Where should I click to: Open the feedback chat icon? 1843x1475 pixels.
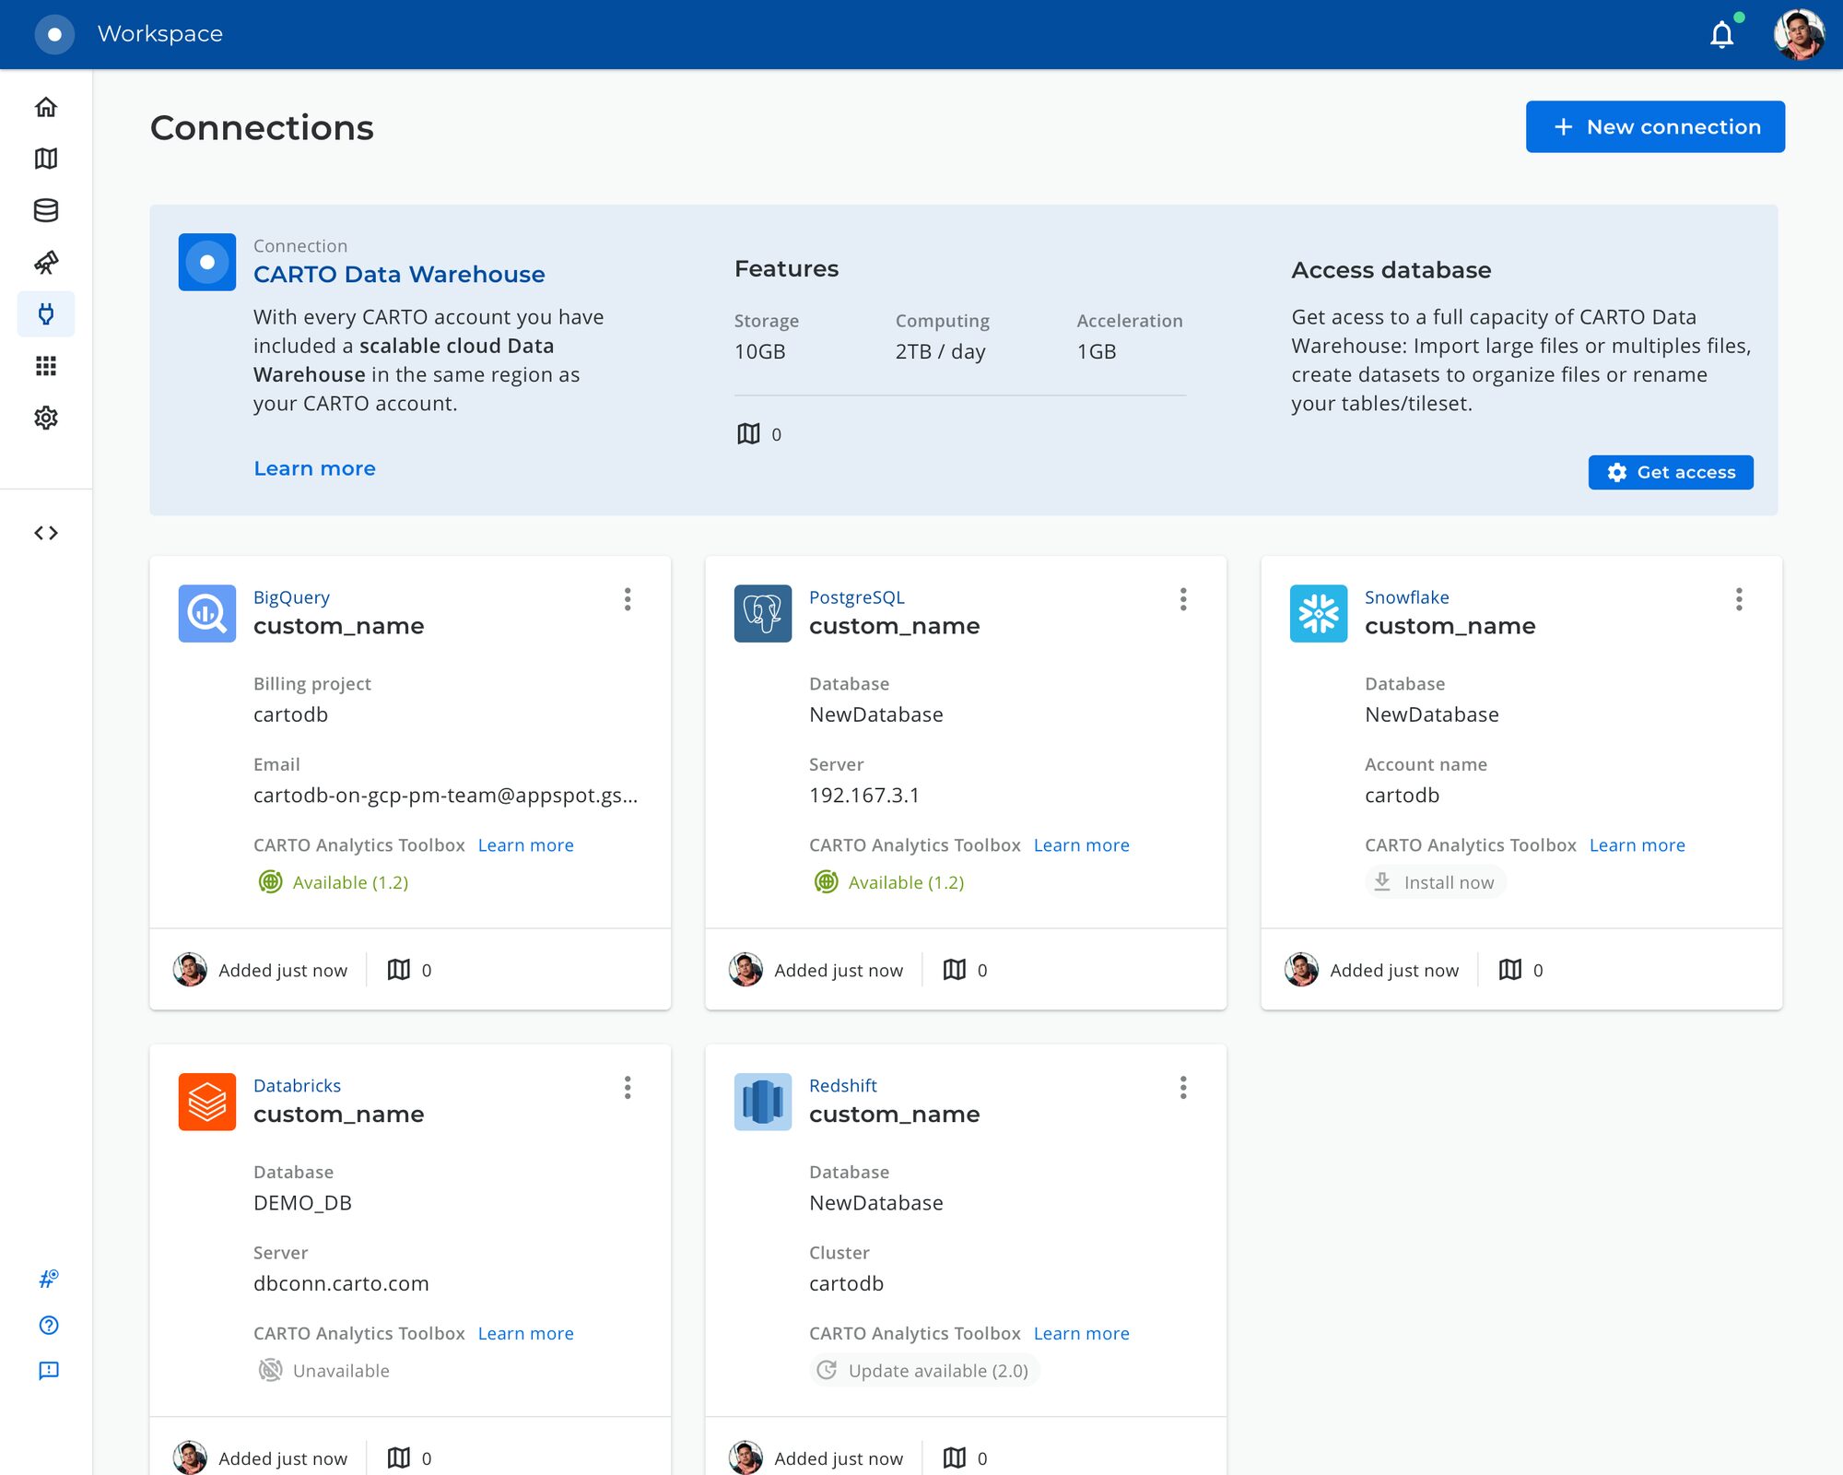coord(49,1371)
